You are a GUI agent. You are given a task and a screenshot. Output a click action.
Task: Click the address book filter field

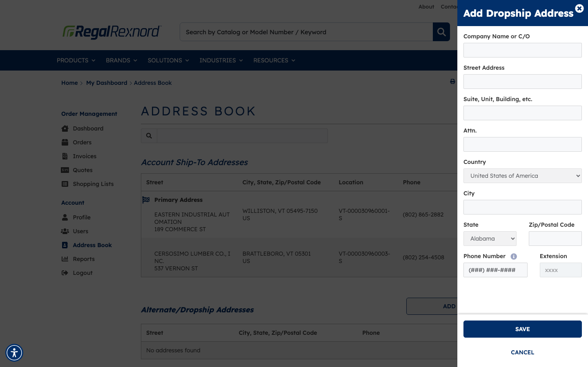pos(242,136)
